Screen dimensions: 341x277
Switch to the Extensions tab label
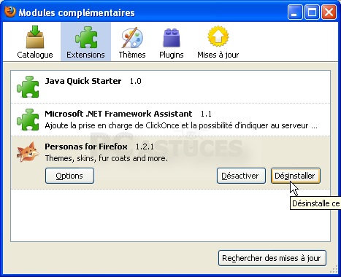[85, 55]
